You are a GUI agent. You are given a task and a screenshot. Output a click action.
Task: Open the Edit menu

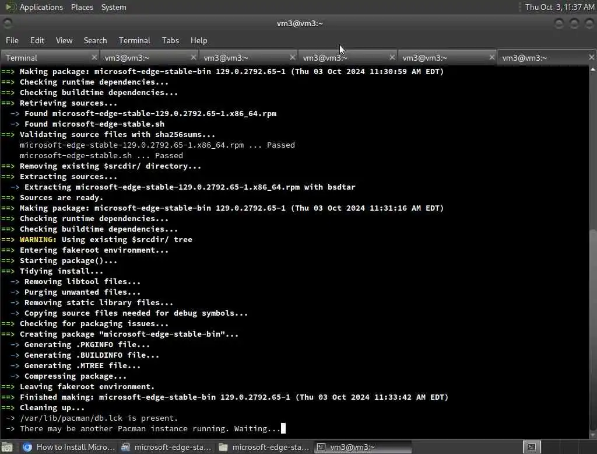(37, 40)
